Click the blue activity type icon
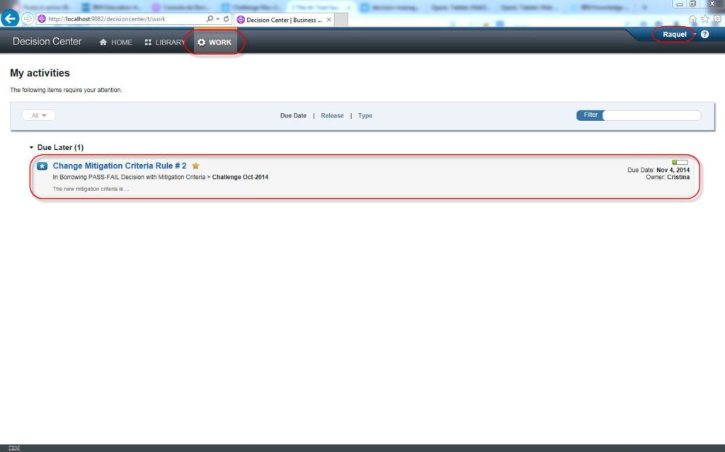The image size is (725, 452). 42,166
